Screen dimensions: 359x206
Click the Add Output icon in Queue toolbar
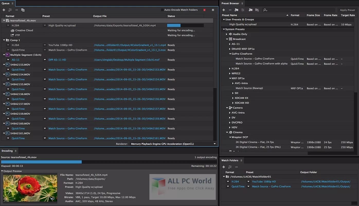tap(10, 10)
